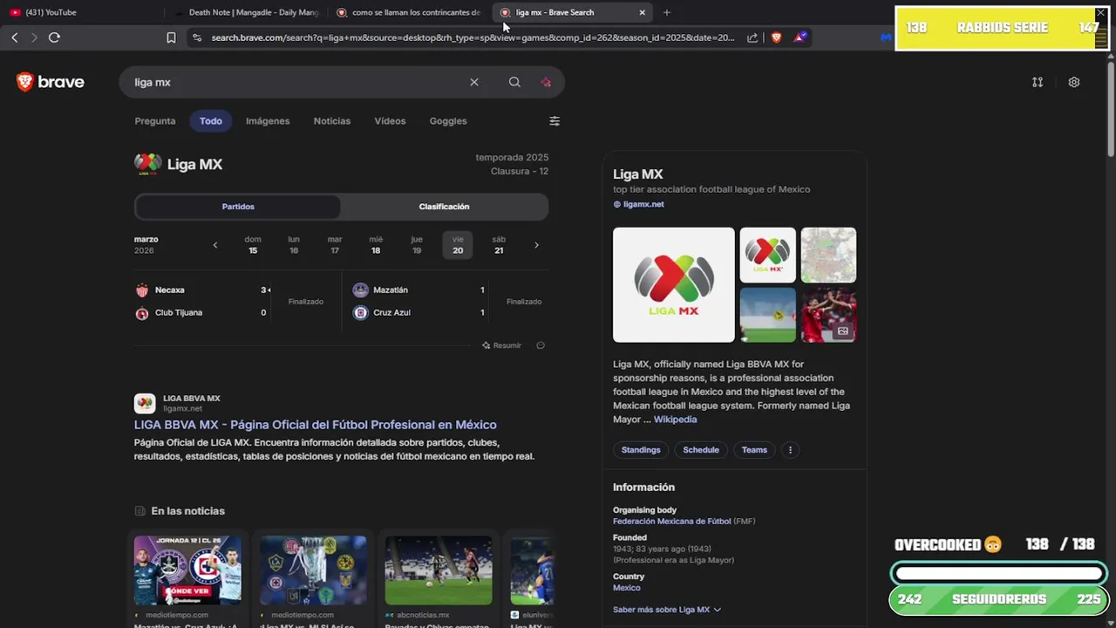
Task: Select date jue 19
Action: click(x=417, y=245)
